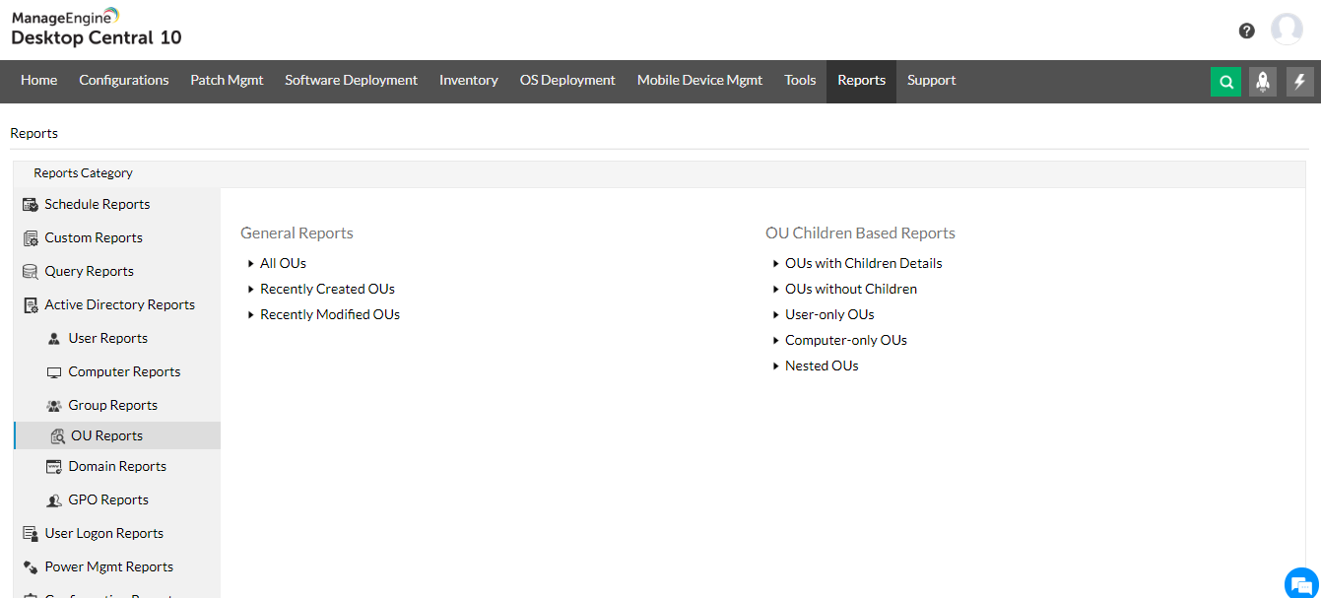The width and height of the screenshot is (1321, 598).
Task: Open OUs with Children Details report
Action: [864, 263]
